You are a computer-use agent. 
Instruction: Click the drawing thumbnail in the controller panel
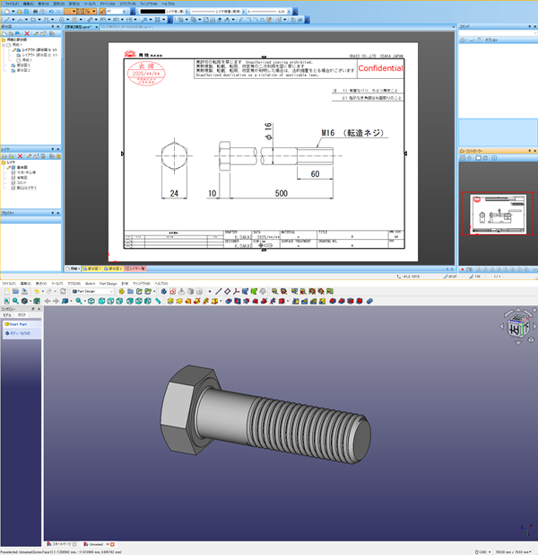[x=498, y=214]
